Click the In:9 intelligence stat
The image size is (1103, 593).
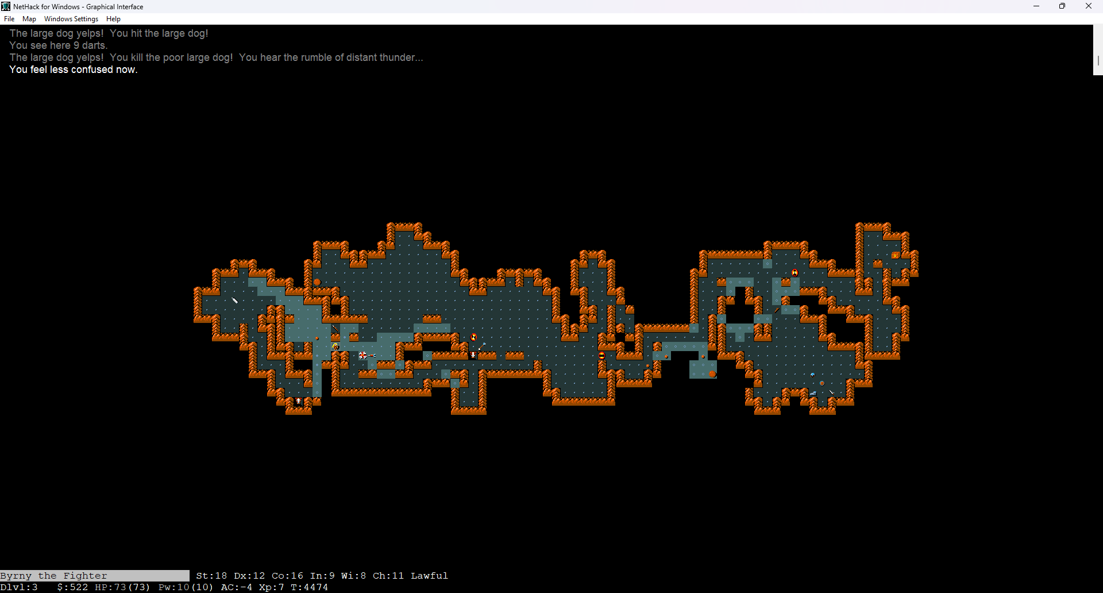point(322,576)
